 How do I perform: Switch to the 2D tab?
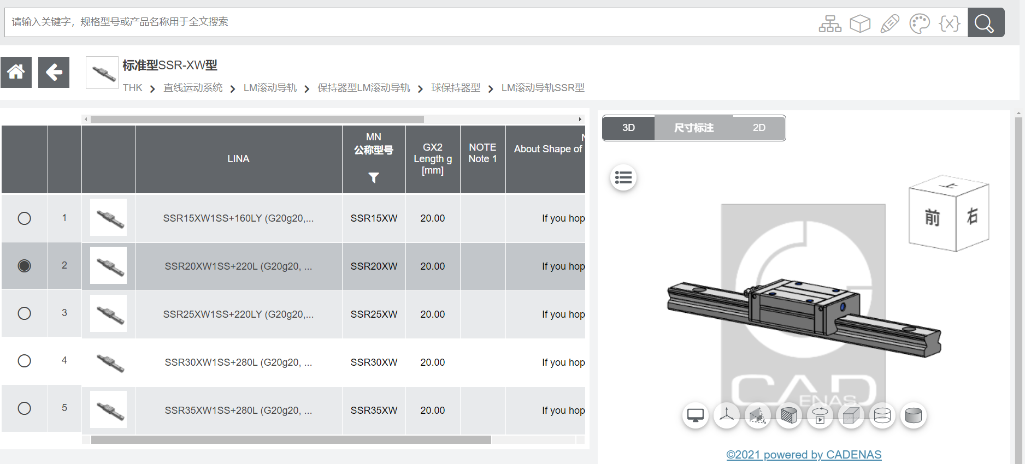(759, 128)
